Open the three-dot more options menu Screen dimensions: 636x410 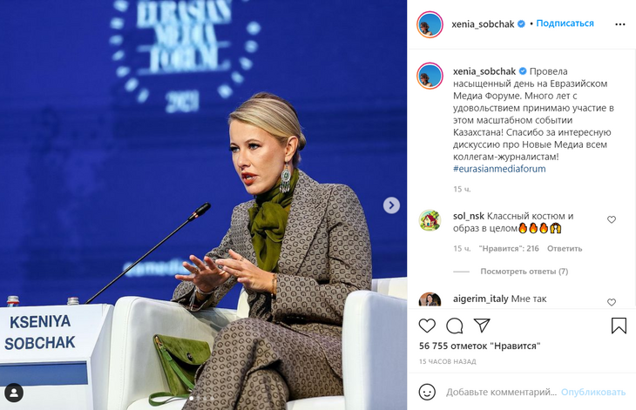[619, 24]
